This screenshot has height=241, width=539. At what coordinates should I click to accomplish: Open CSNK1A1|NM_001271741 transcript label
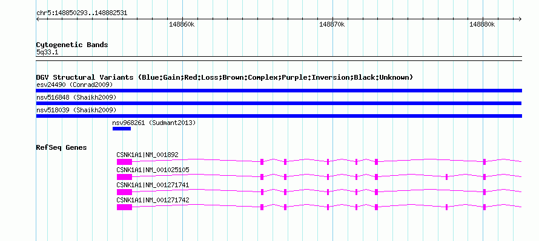coord(153,185)
